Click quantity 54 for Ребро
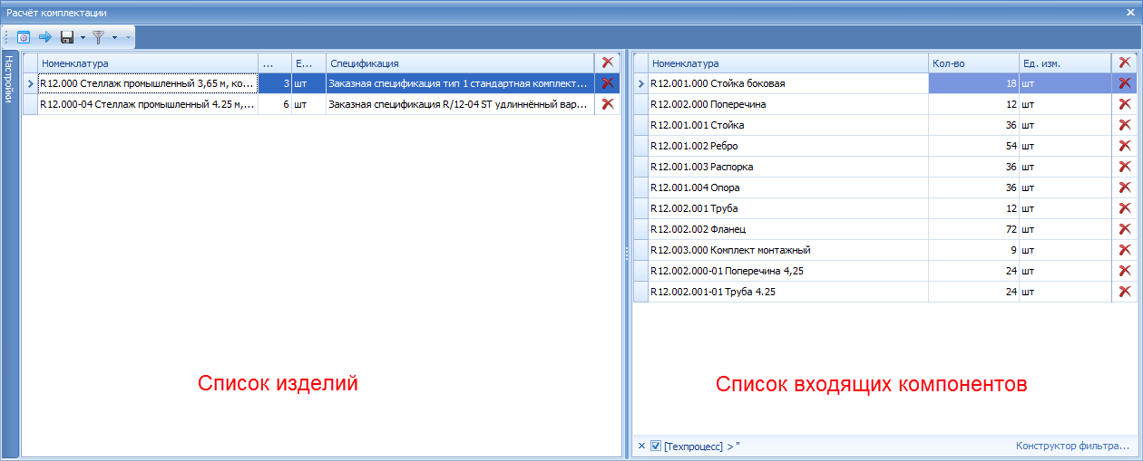 (x=973, y=146)
